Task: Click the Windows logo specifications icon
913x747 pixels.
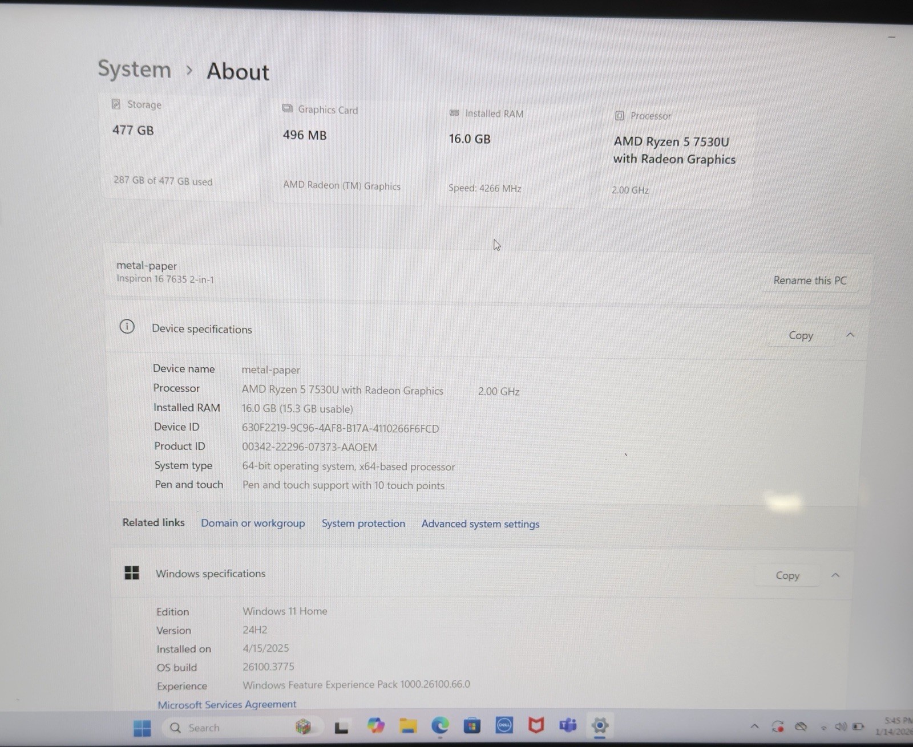Action: pos(132,573)
